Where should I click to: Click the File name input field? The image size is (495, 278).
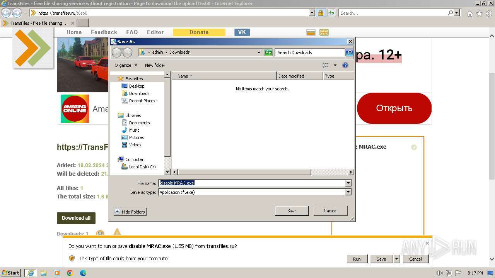click(x=252, y=183)
